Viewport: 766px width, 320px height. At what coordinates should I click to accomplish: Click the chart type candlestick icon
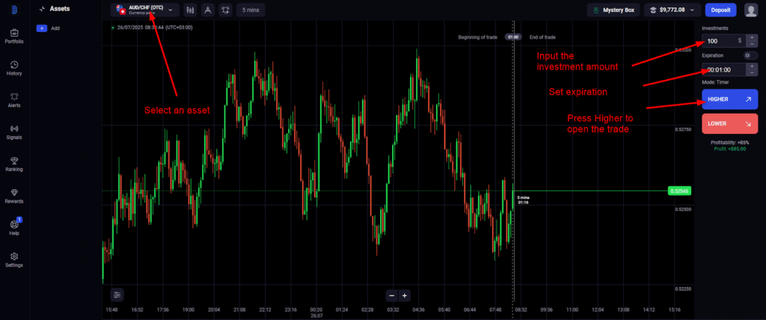(x=190, y=10)
